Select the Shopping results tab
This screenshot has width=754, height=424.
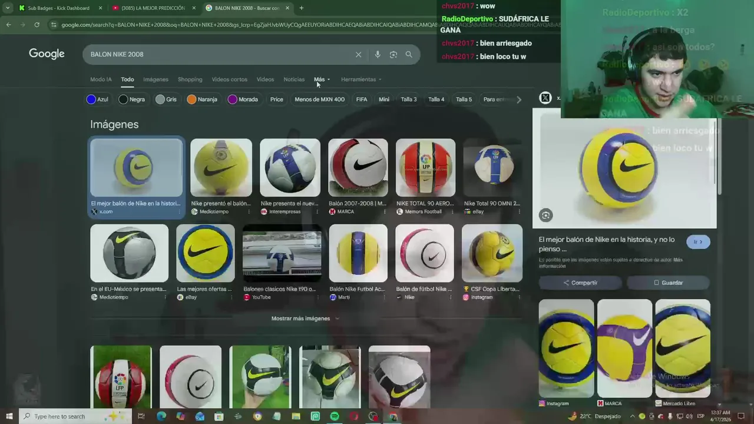tap(190, 79)
